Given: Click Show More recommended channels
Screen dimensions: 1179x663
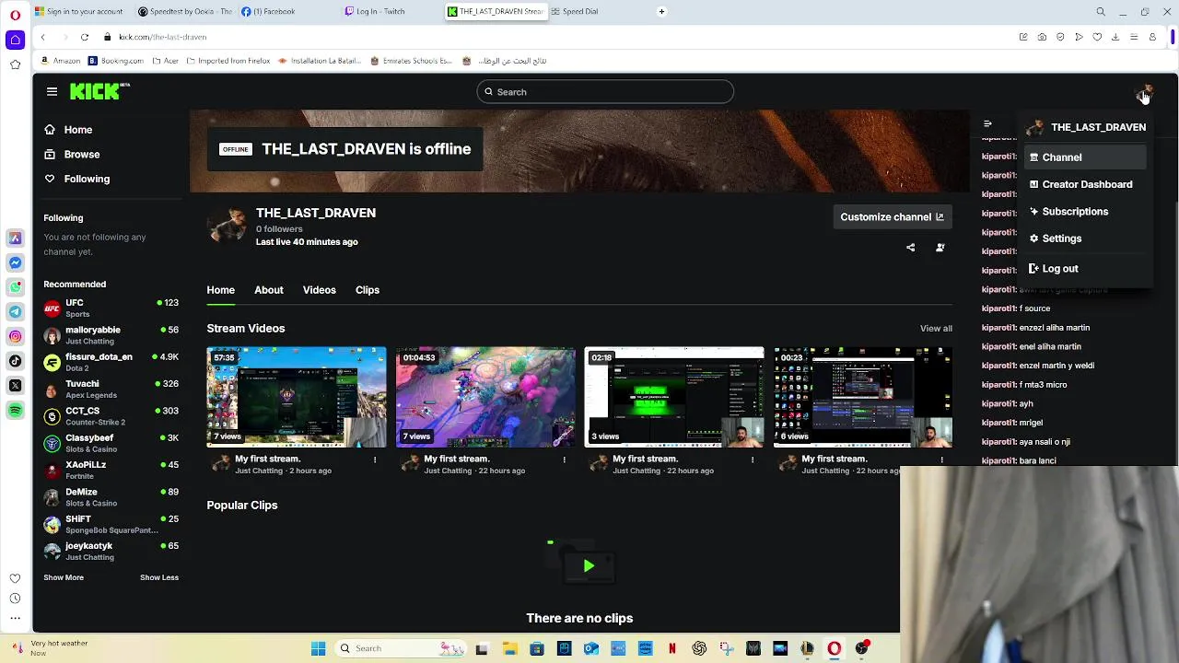Looking at the screenshot, I should (x=64, y=577).
